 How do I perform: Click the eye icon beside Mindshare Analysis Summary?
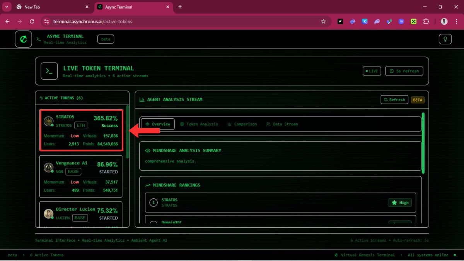coord(148,150)
